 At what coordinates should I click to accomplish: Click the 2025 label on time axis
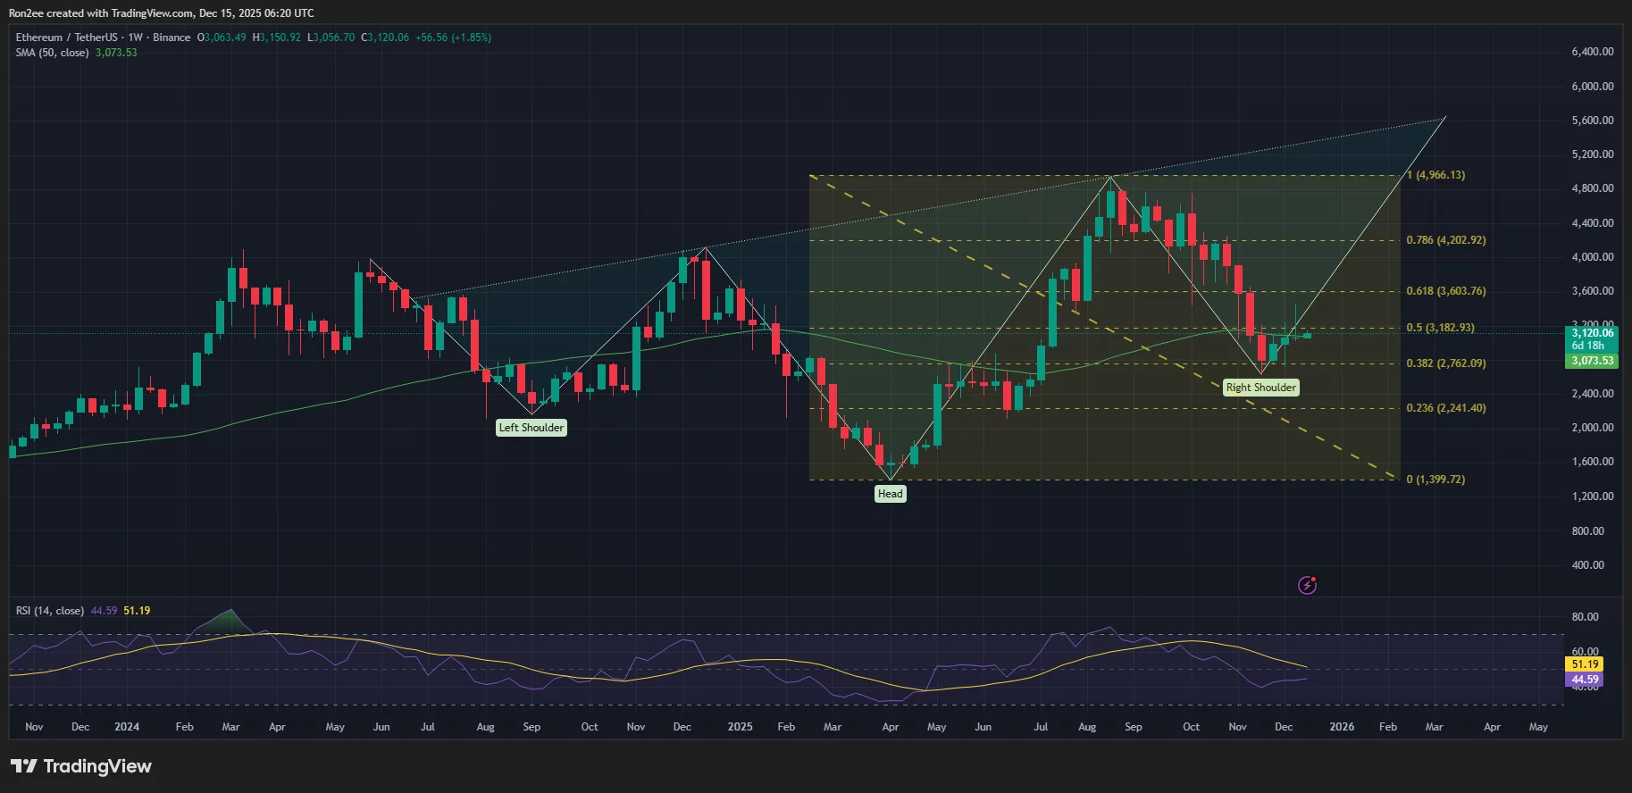[x=740, y=727]
